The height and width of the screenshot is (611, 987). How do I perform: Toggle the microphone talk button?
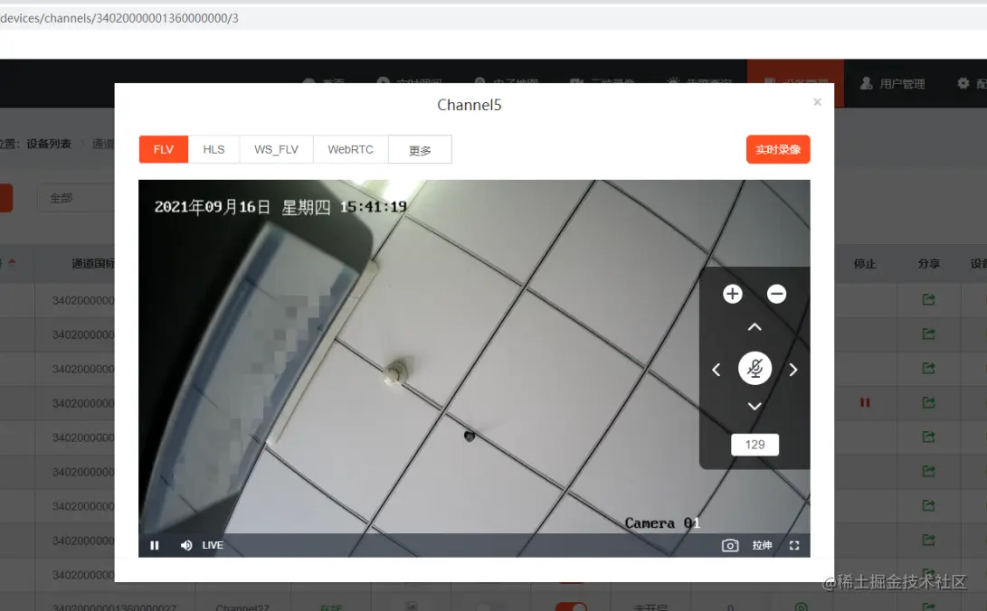point(754,369)
